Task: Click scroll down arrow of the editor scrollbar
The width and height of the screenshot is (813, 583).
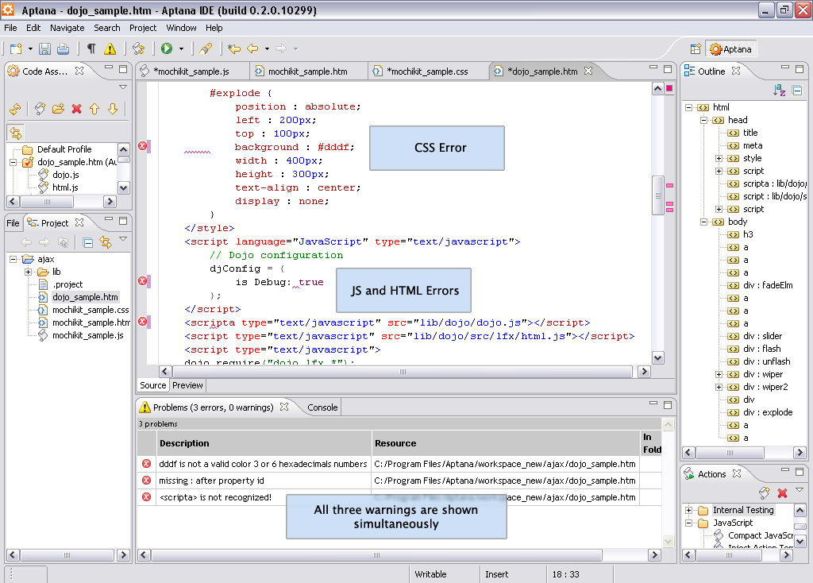Action: pyautogui.click(x=658, y=358)
